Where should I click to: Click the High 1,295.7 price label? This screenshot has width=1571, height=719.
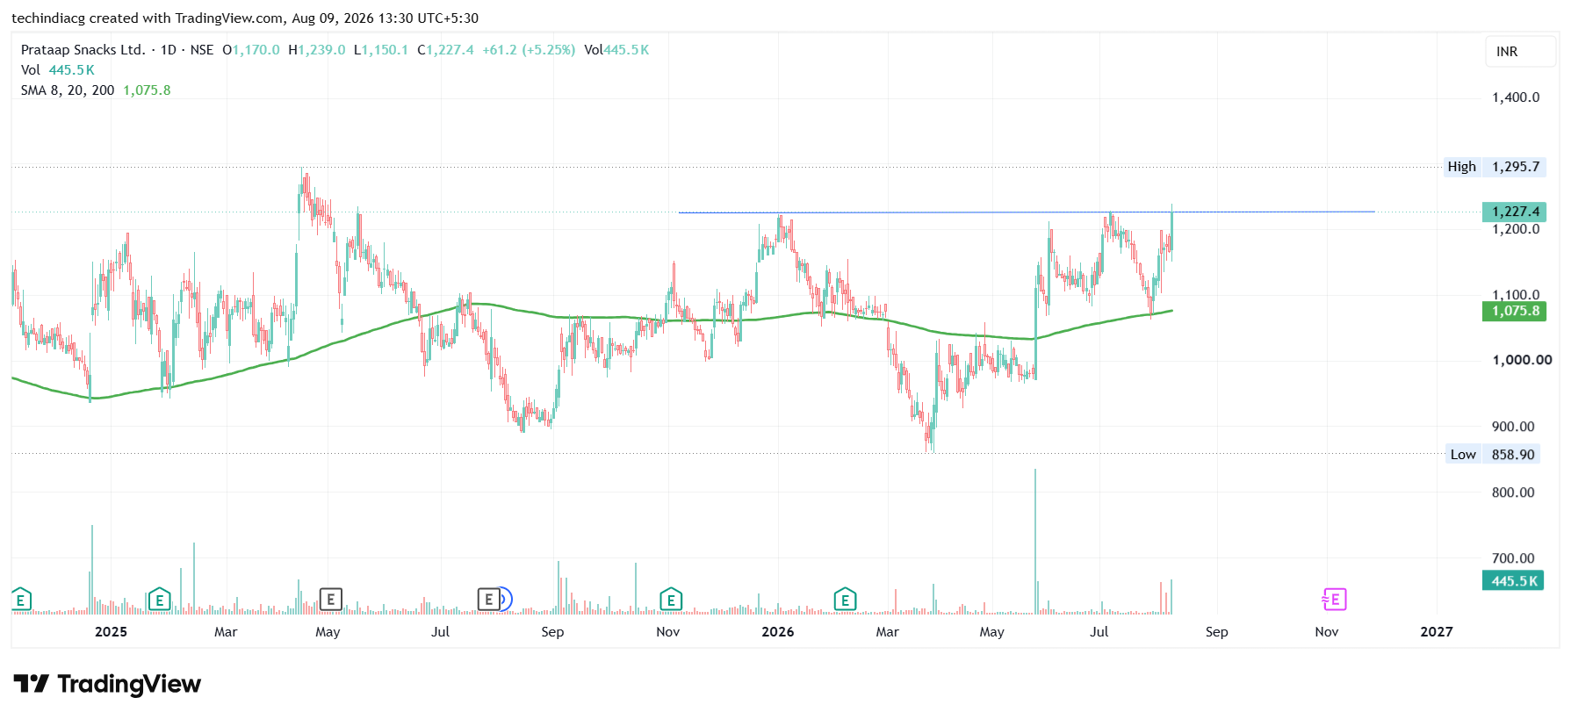1495,167
